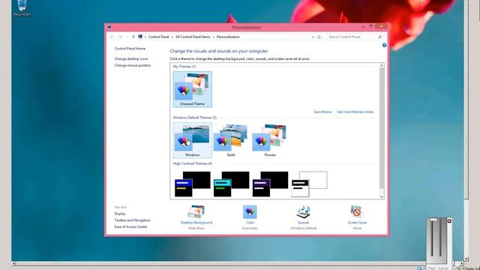Open the Display link under See also
Image resolution: width=480 pixels, height=270 pixels.
coord(120,214)
